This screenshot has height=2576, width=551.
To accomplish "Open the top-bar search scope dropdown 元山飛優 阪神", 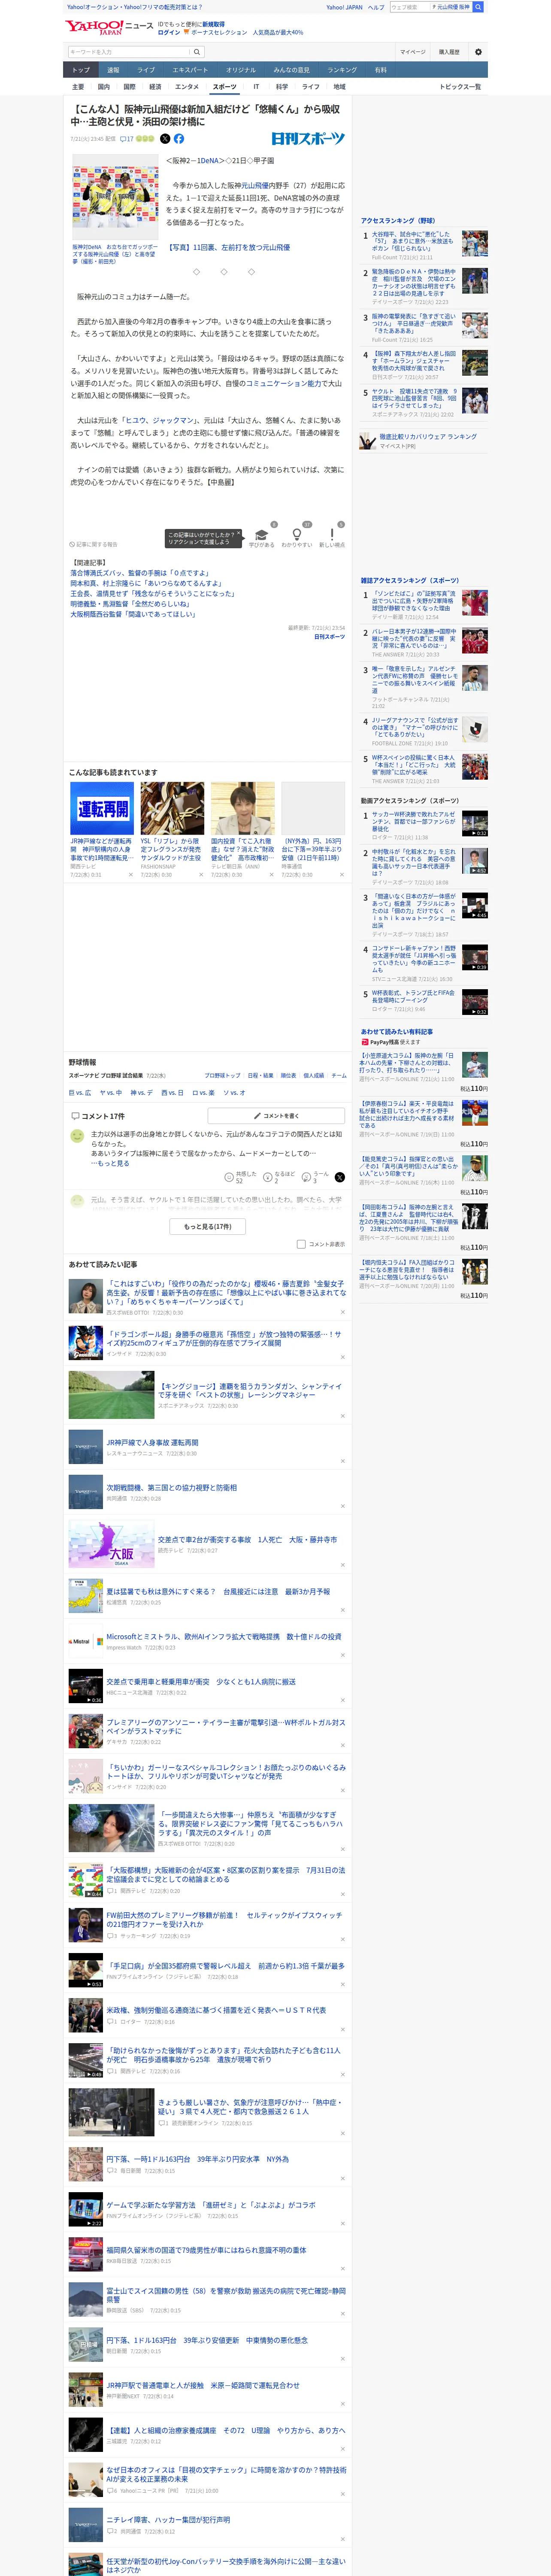I will click(x=451, y=7).
